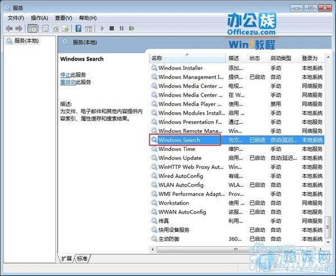Click the Properties toolbar icon
The width and height of the screenshot is (336, 276).
pos(45,28)
